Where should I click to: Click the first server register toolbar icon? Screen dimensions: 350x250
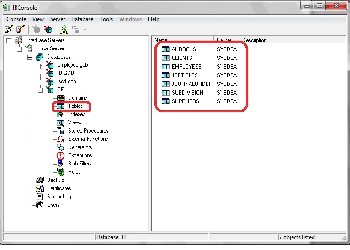8,30
